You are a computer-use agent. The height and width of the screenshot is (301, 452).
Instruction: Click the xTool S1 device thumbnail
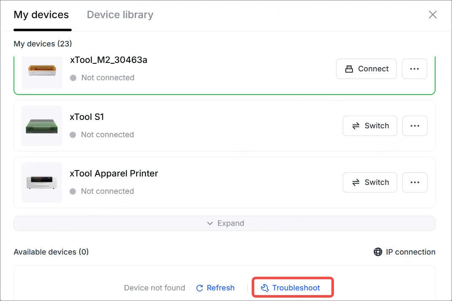[x=42, y=126]
